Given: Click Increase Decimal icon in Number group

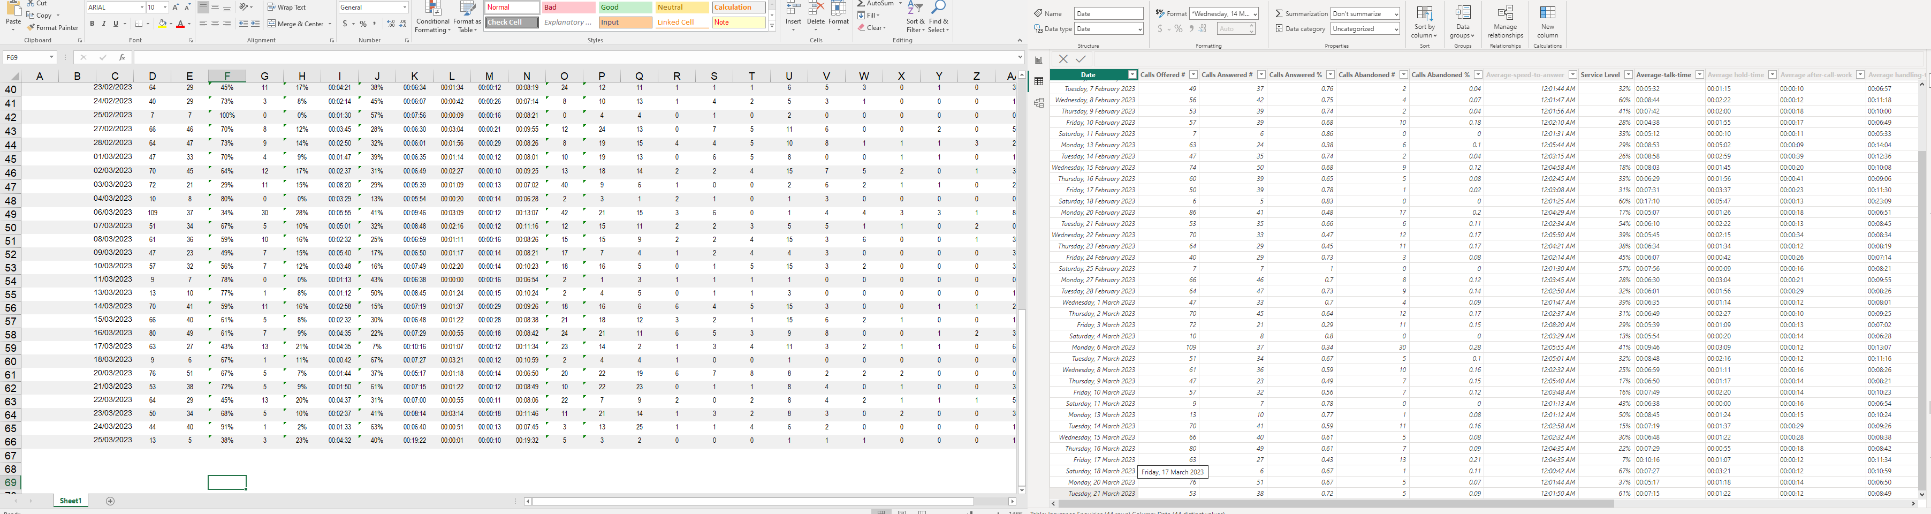Looking at the screenshot, I should coord(391,24).
